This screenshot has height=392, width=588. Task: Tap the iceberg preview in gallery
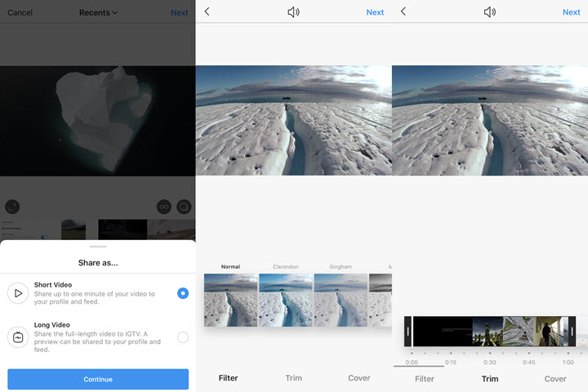[97, 121]
